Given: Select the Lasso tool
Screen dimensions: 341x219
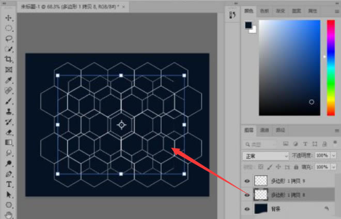Looking at the screenshot, I should (x=8, y=39).
